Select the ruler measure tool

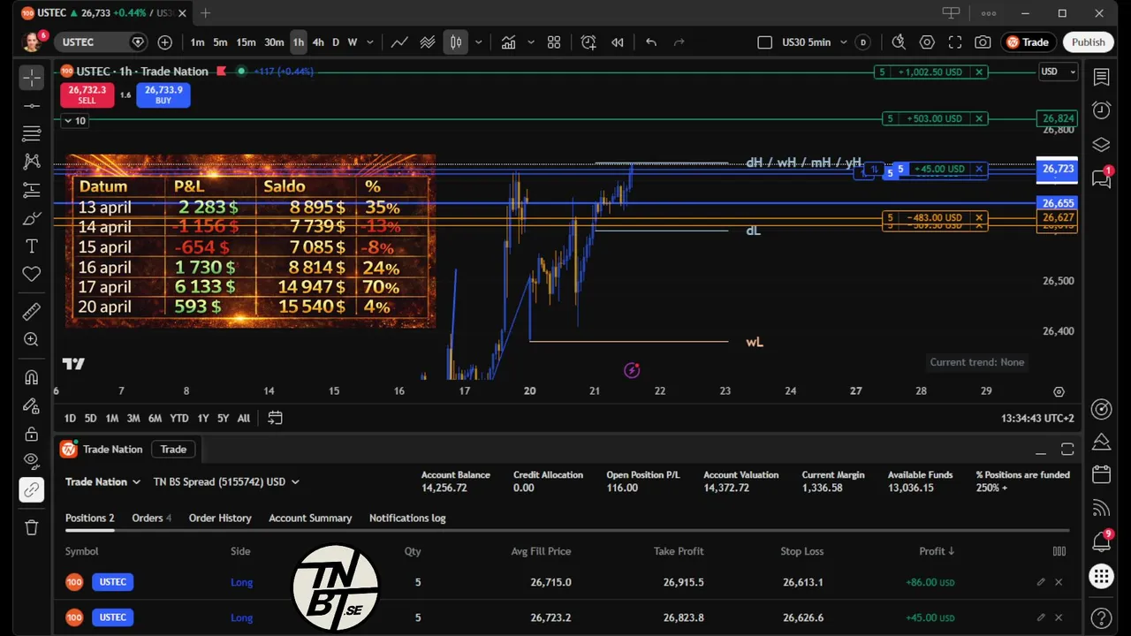click(32, 311)
